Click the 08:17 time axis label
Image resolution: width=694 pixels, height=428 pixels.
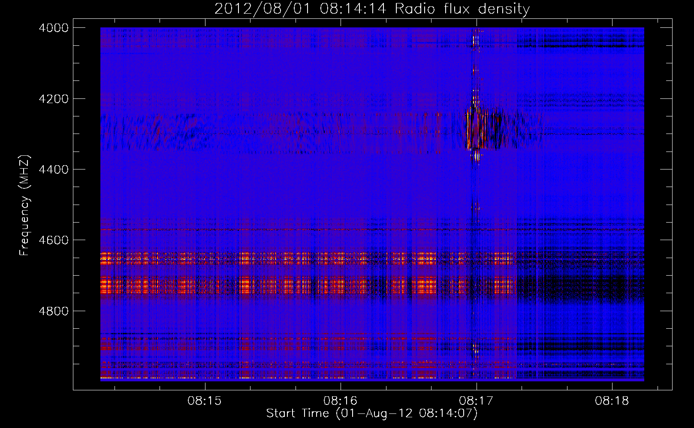[476, 401]
